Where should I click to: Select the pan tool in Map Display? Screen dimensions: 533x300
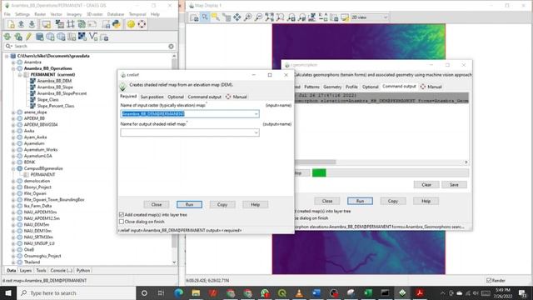coord(237,17)
